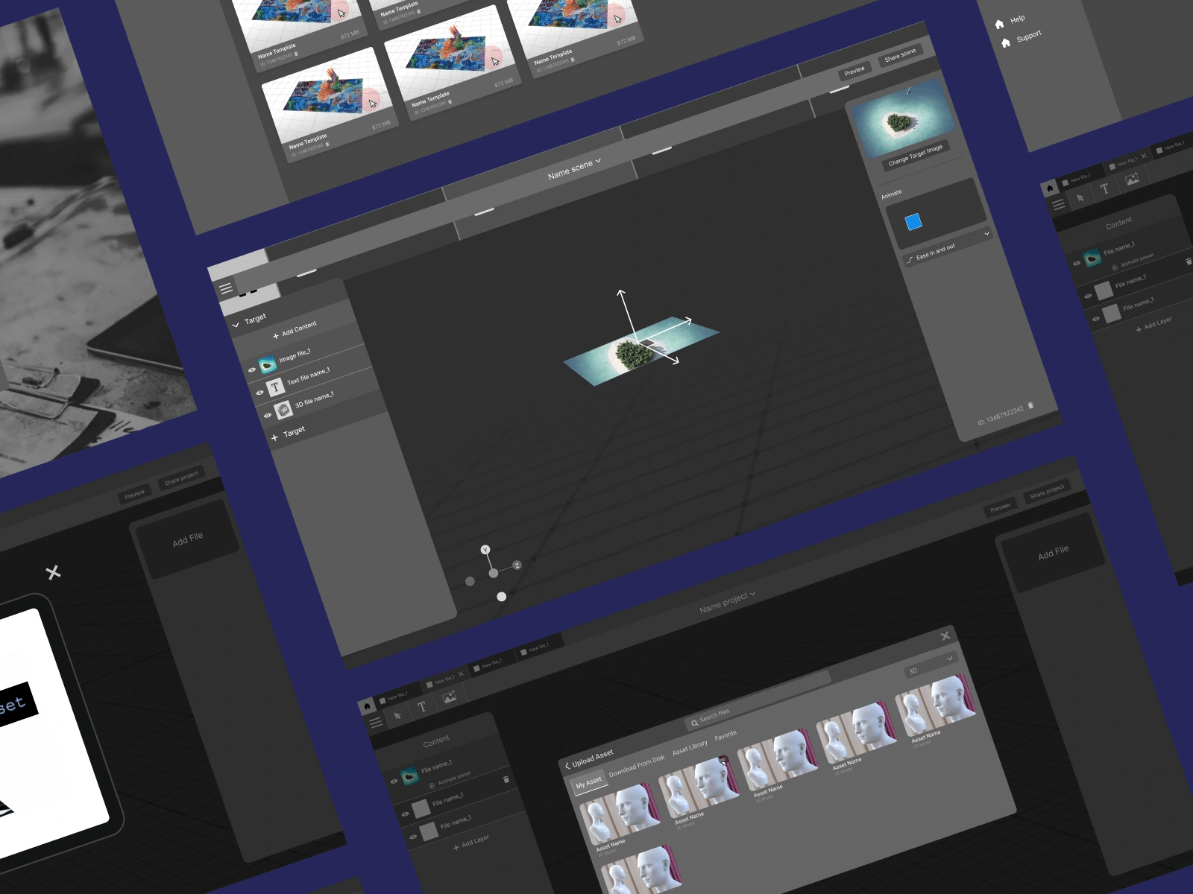Select the blue square in Animate box
This screenshot has height=894, width=1193.
point(913,221)
